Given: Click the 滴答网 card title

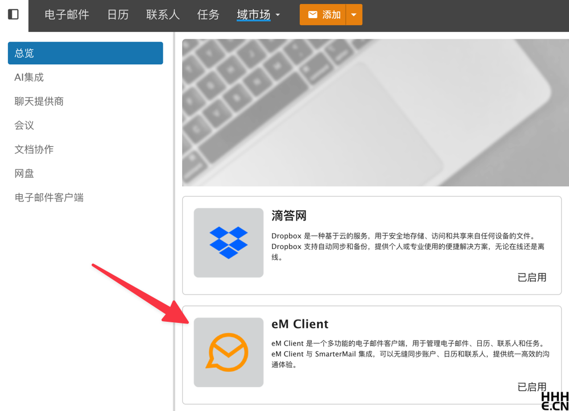Looking at the screenshot, I should coord(289,215).
